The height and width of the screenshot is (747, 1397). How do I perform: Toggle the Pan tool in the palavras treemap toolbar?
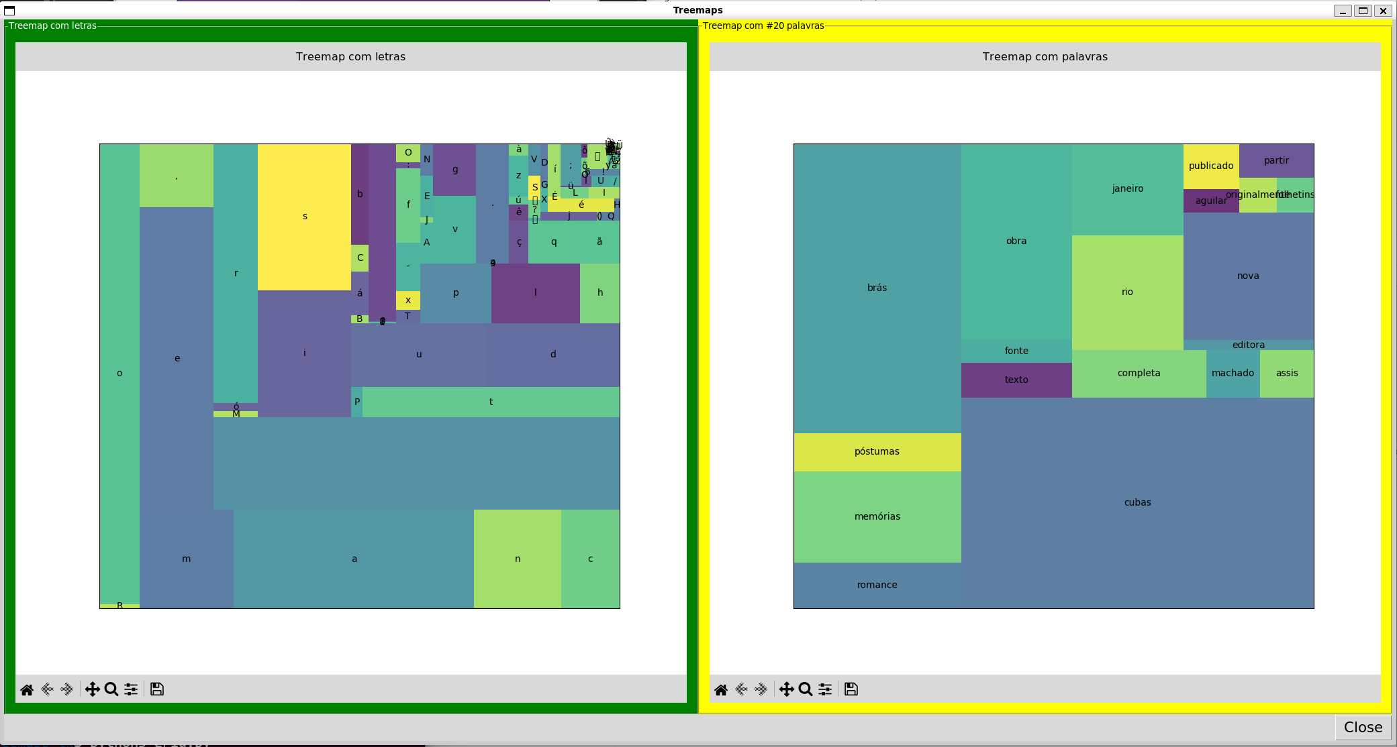(x=787, y=689)
